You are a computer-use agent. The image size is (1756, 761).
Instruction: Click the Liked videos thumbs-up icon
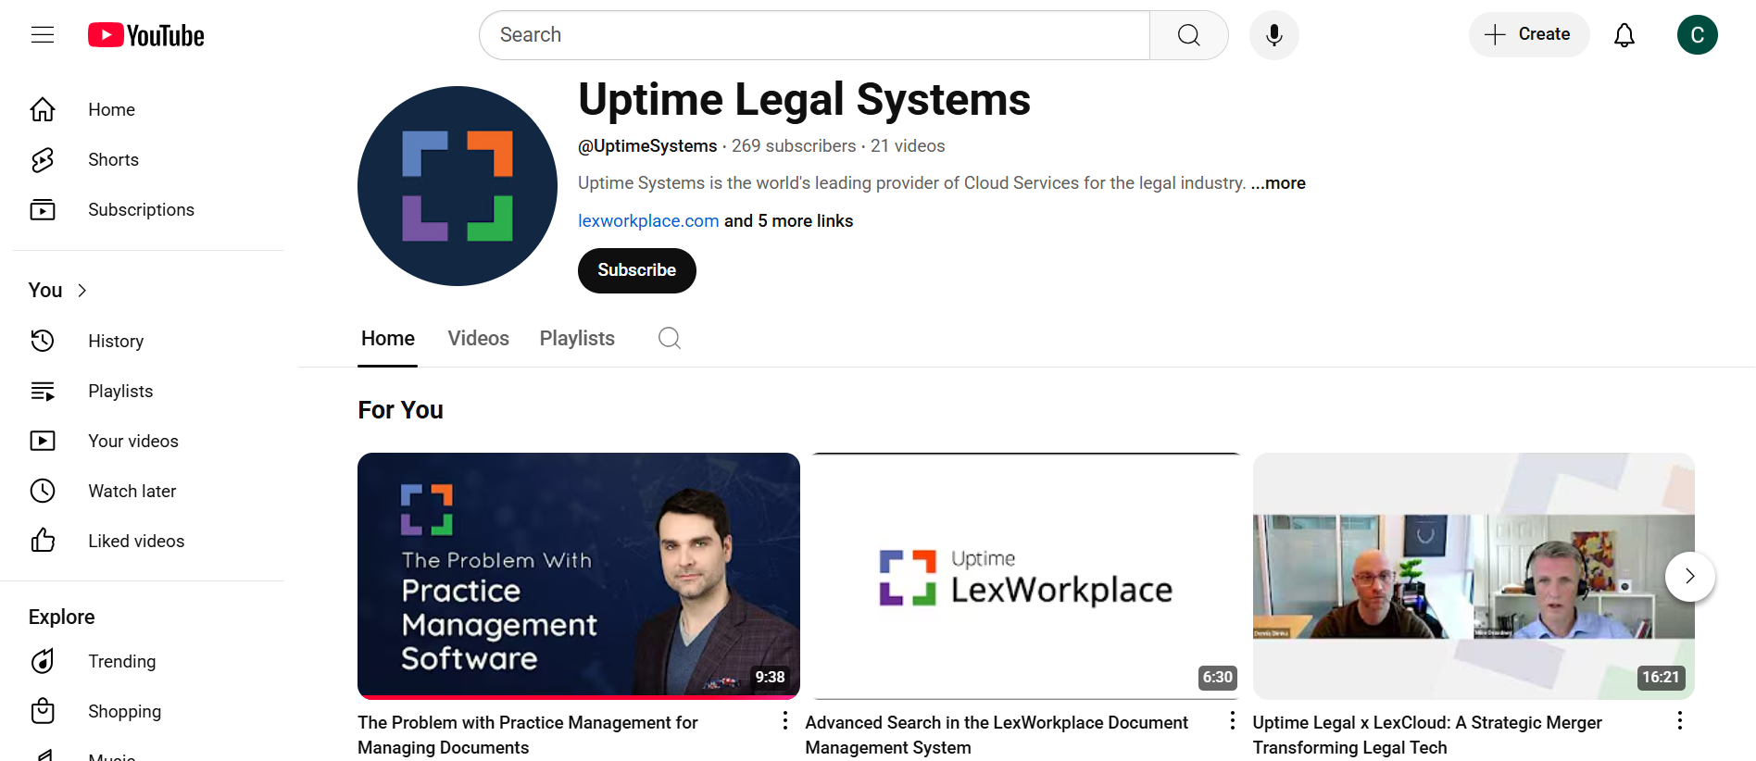tap(43, 541)
